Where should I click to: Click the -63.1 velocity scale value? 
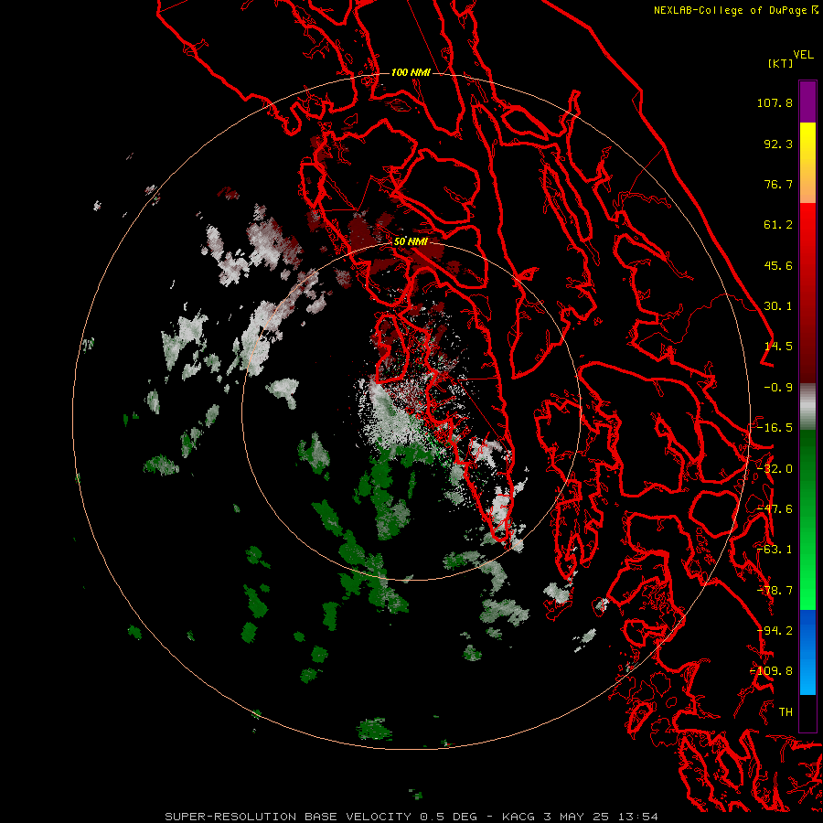775,550
